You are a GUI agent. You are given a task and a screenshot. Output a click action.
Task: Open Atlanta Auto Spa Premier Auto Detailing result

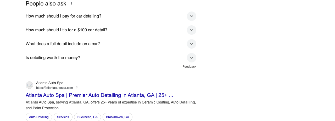[99, 95]
